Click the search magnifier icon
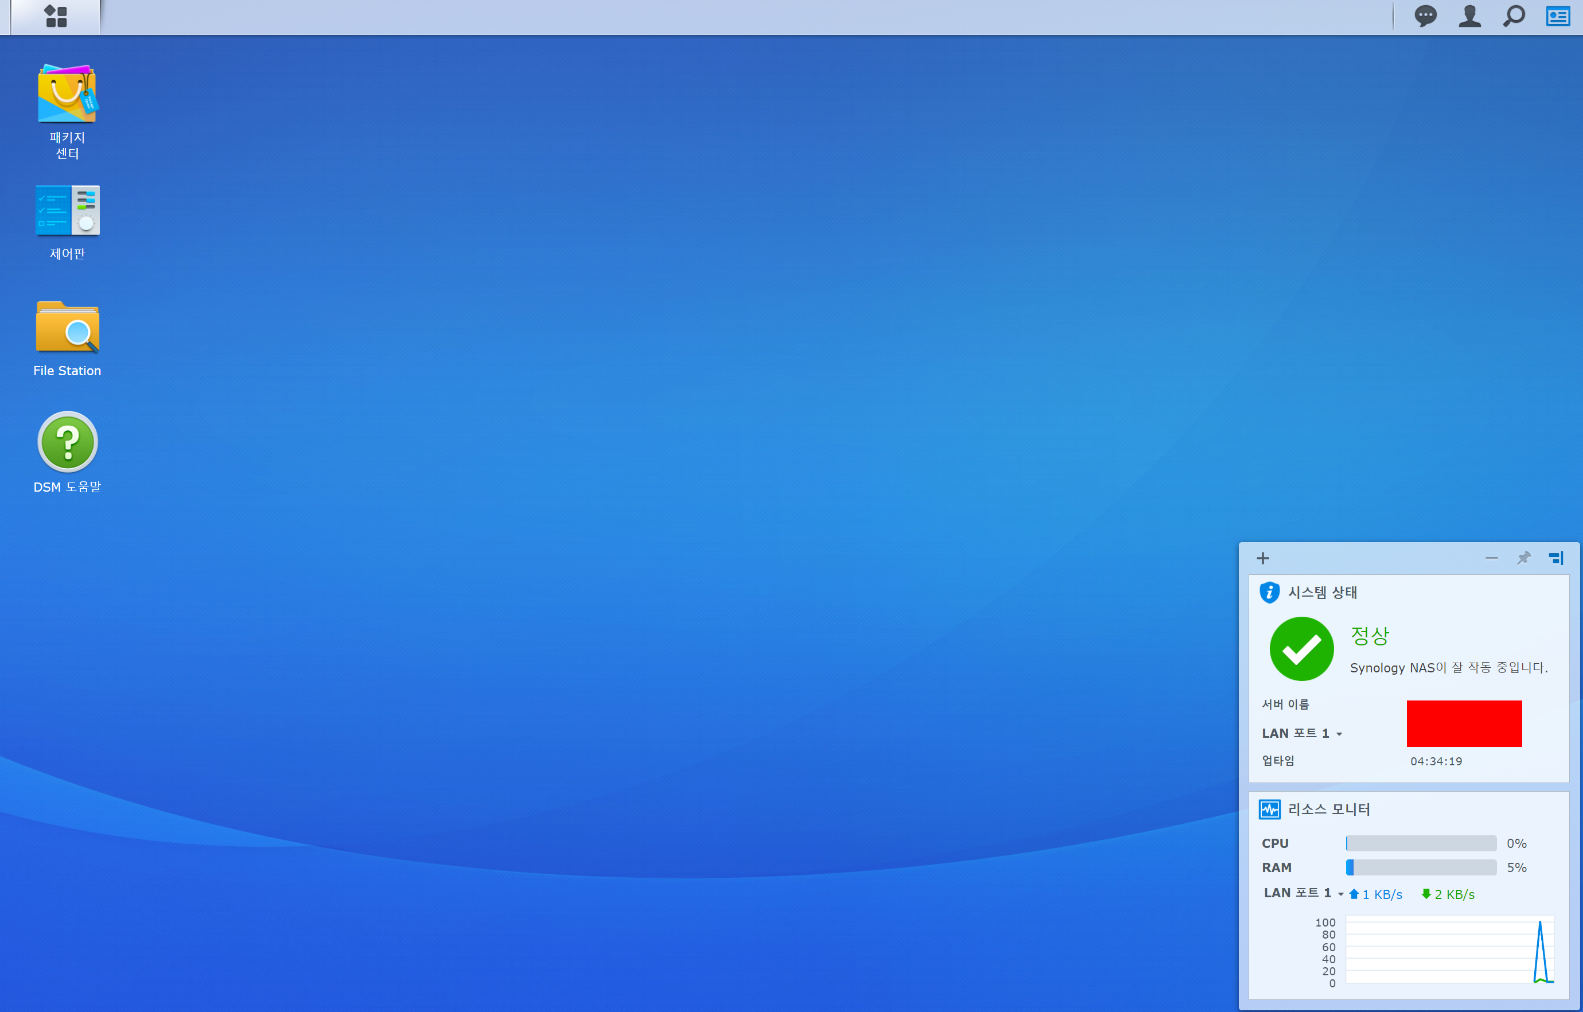 click(1514, 17)
